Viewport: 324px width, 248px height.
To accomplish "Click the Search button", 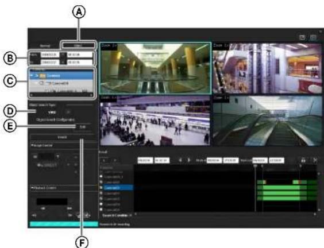I will (62, 137).
